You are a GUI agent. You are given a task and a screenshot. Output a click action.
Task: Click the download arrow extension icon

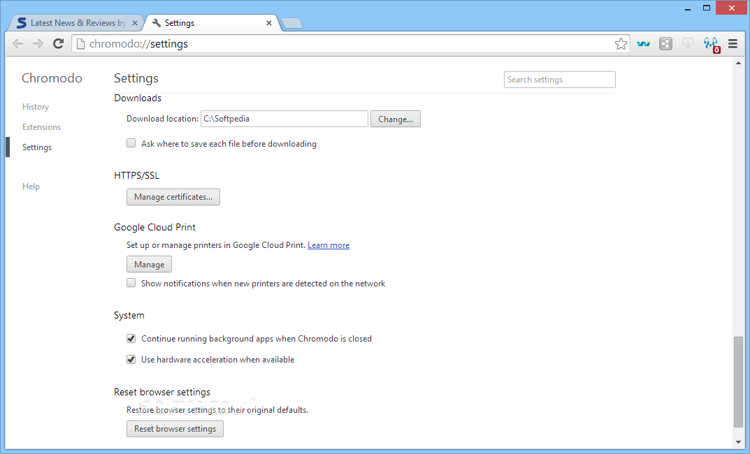(x=688, y=44)
